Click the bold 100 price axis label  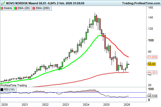tap(151, 40)
